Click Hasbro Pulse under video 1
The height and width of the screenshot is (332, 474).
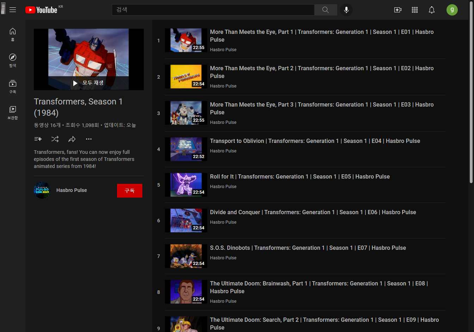point(223,50)
